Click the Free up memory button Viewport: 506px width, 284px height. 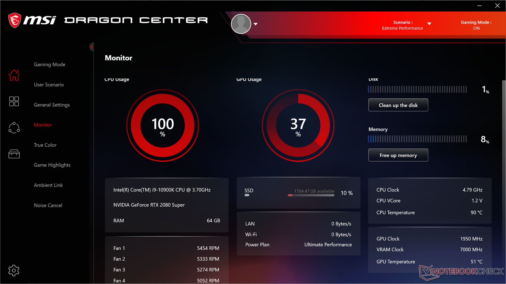coord(398,155)
